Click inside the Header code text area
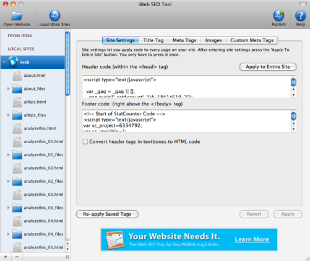Screen dimensions: 310x261 click(x=186, y=87)
